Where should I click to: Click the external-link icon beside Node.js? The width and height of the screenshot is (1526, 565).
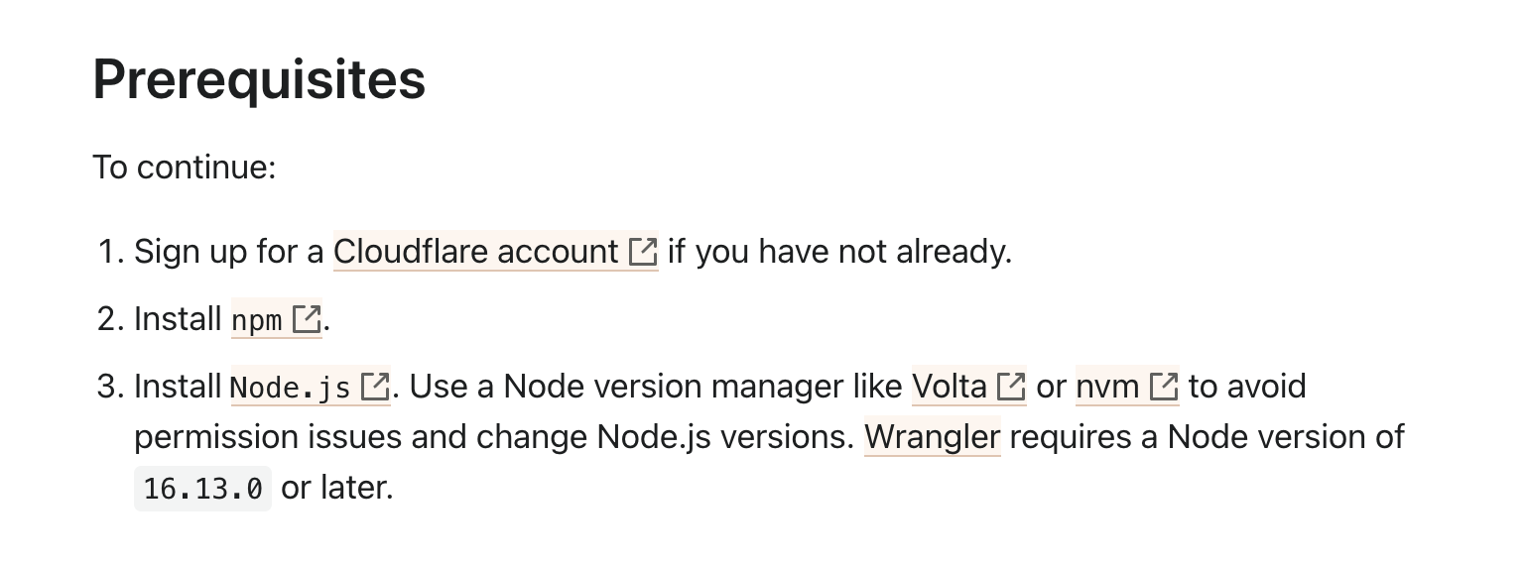coord(374,387)
